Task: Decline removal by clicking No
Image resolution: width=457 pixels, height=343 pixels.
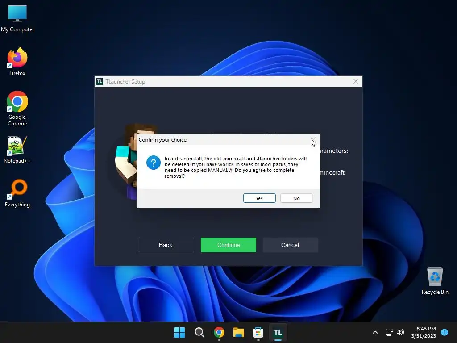Action: click(x=296, y=198)
